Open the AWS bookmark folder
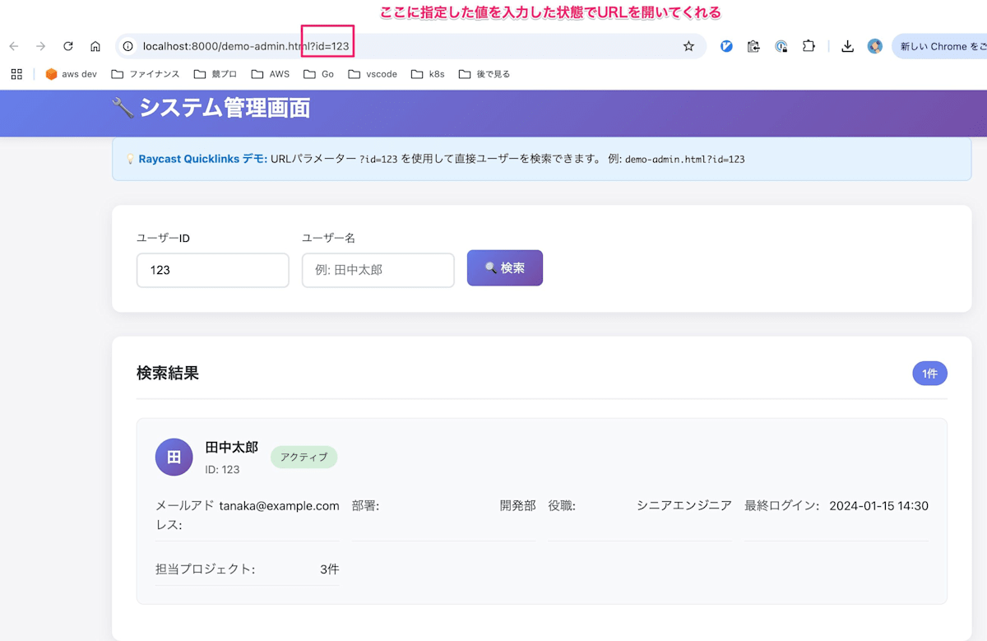Viewport: 987px width, 641px height. (x=271, y=74)
